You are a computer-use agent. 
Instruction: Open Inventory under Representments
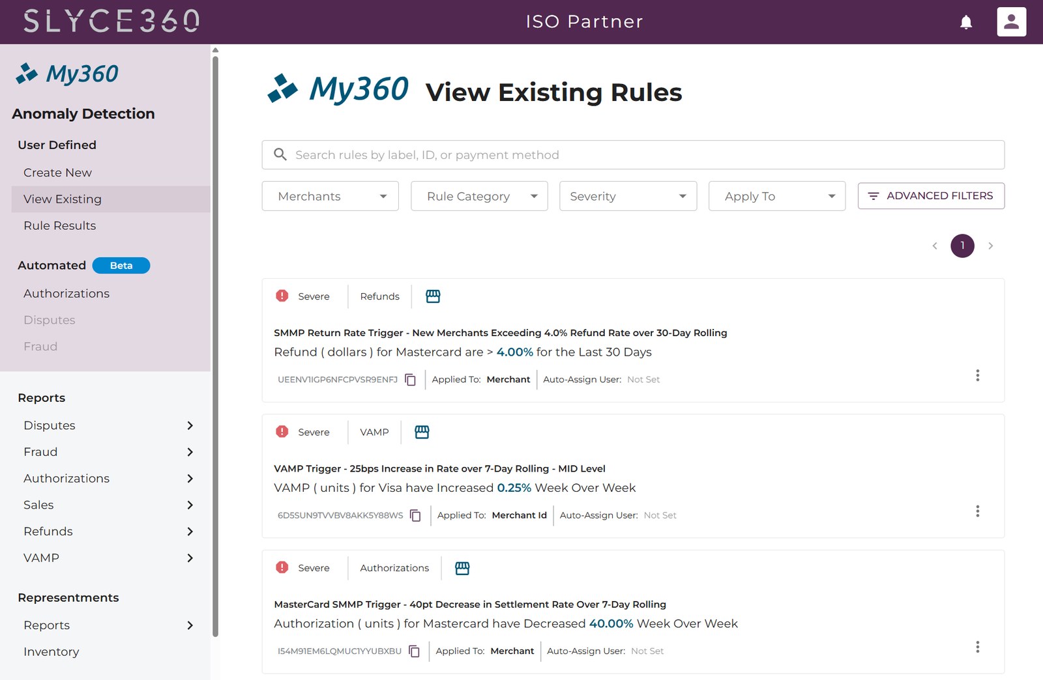pyautogui.click(x=51, y=652)
